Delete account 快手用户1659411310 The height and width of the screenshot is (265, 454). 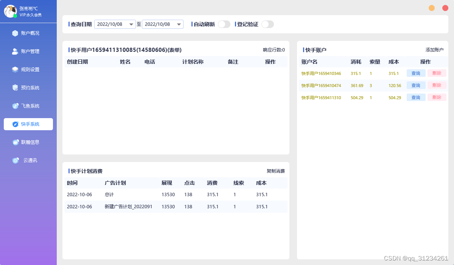click(x=437, y=98)
